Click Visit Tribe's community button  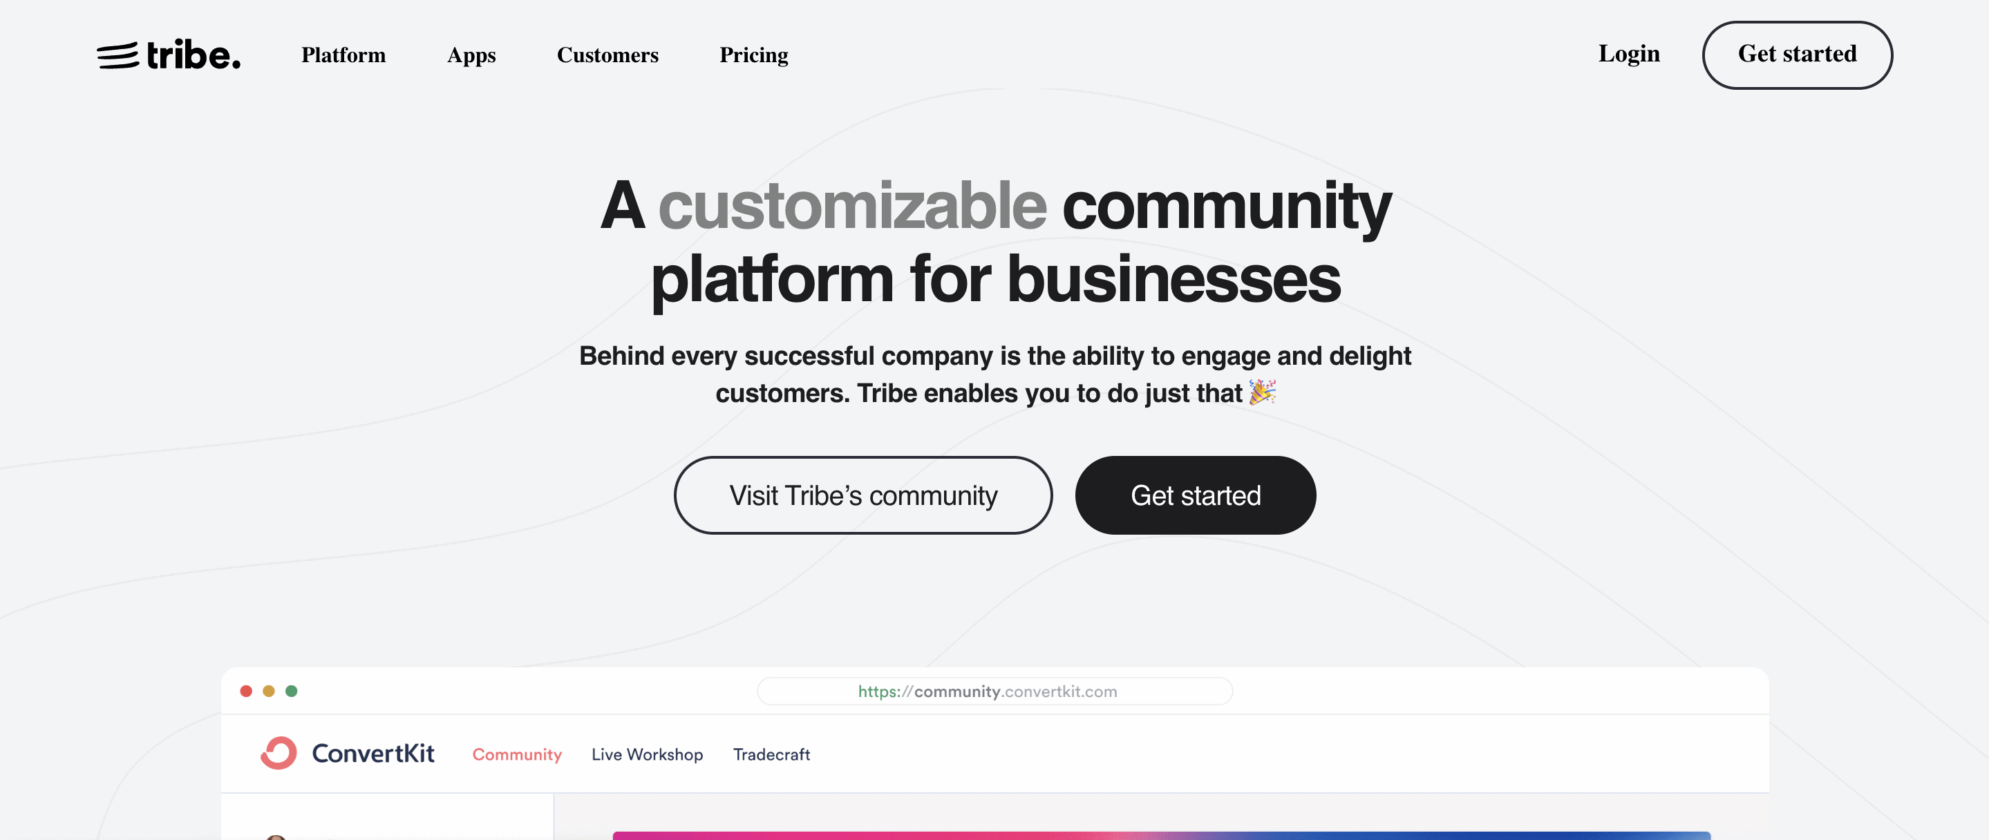862,495
